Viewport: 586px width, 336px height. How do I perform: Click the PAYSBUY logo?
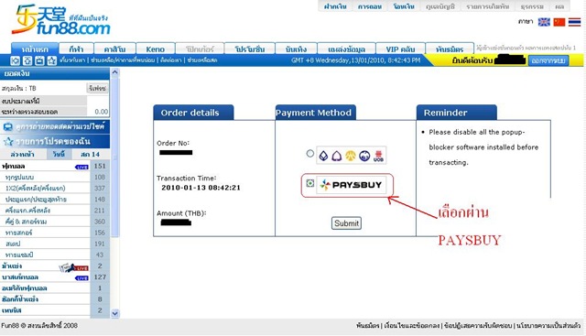tap(351, 185)
